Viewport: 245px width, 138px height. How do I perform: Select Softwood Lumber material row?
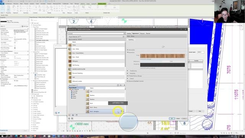(x=96, y=81)
